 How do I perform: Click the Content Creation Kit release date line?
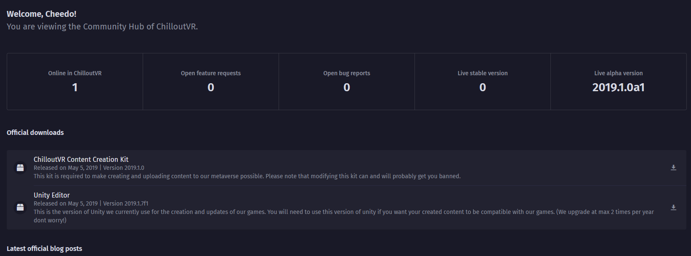(66, 168)
